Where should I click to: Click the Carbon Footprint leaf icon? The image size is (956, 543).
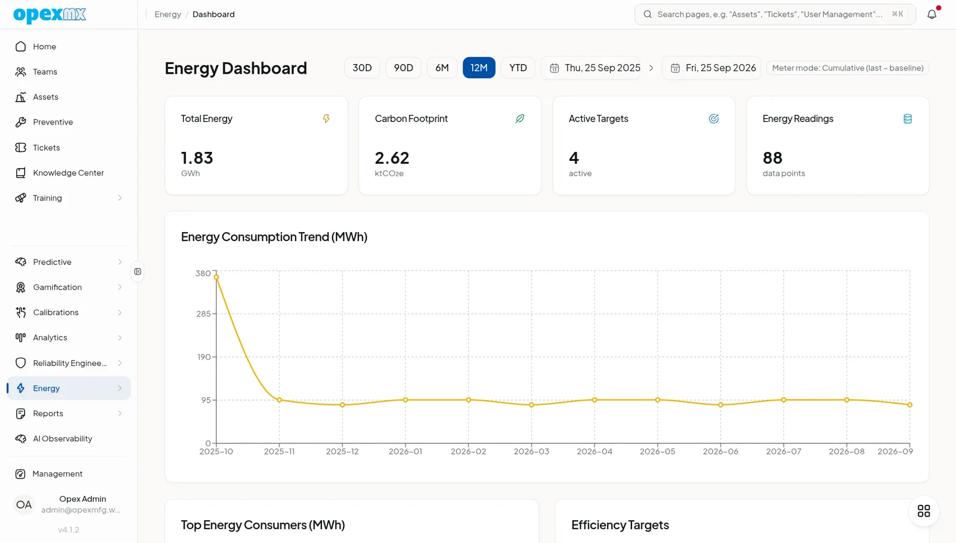[520, 118]
